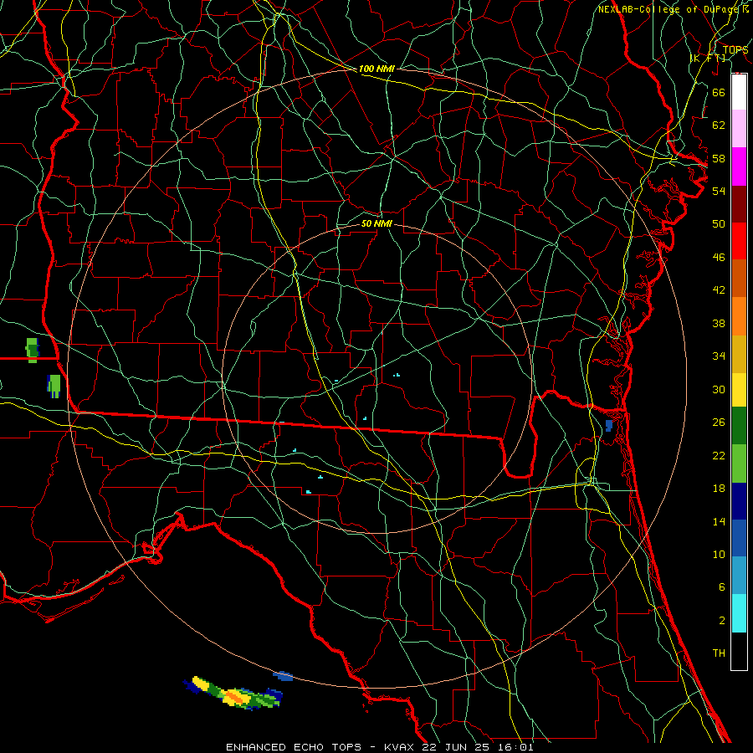Pick the dark orange legend swatch
This screenshot has height=753, width=753.
(x=739, y=279)
